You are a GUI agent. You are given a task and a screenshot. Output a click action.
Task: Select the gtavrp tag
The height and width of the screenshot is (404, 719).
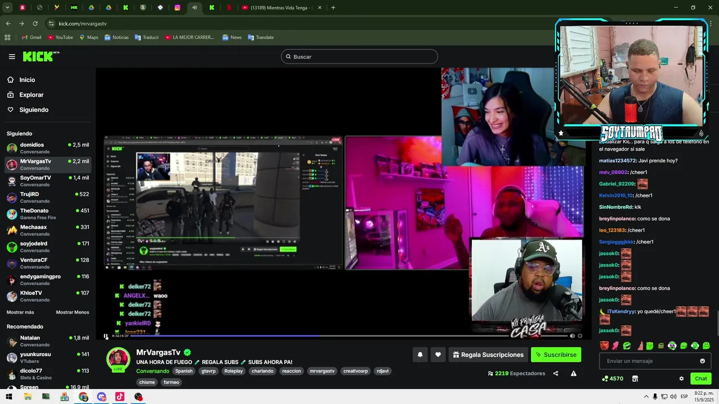click(208, 371)
